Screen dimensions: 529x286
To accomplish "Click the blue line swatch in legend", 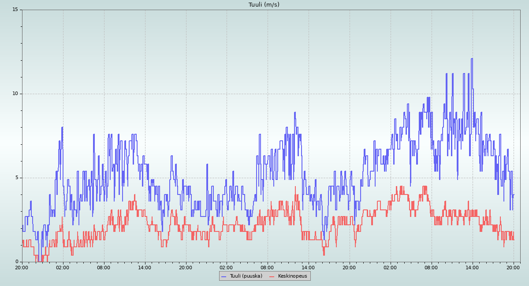I will point(224,276).
